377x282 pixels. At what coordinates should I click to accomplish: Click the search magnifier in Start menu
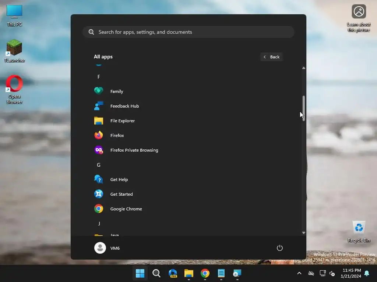tap(91, 32)
